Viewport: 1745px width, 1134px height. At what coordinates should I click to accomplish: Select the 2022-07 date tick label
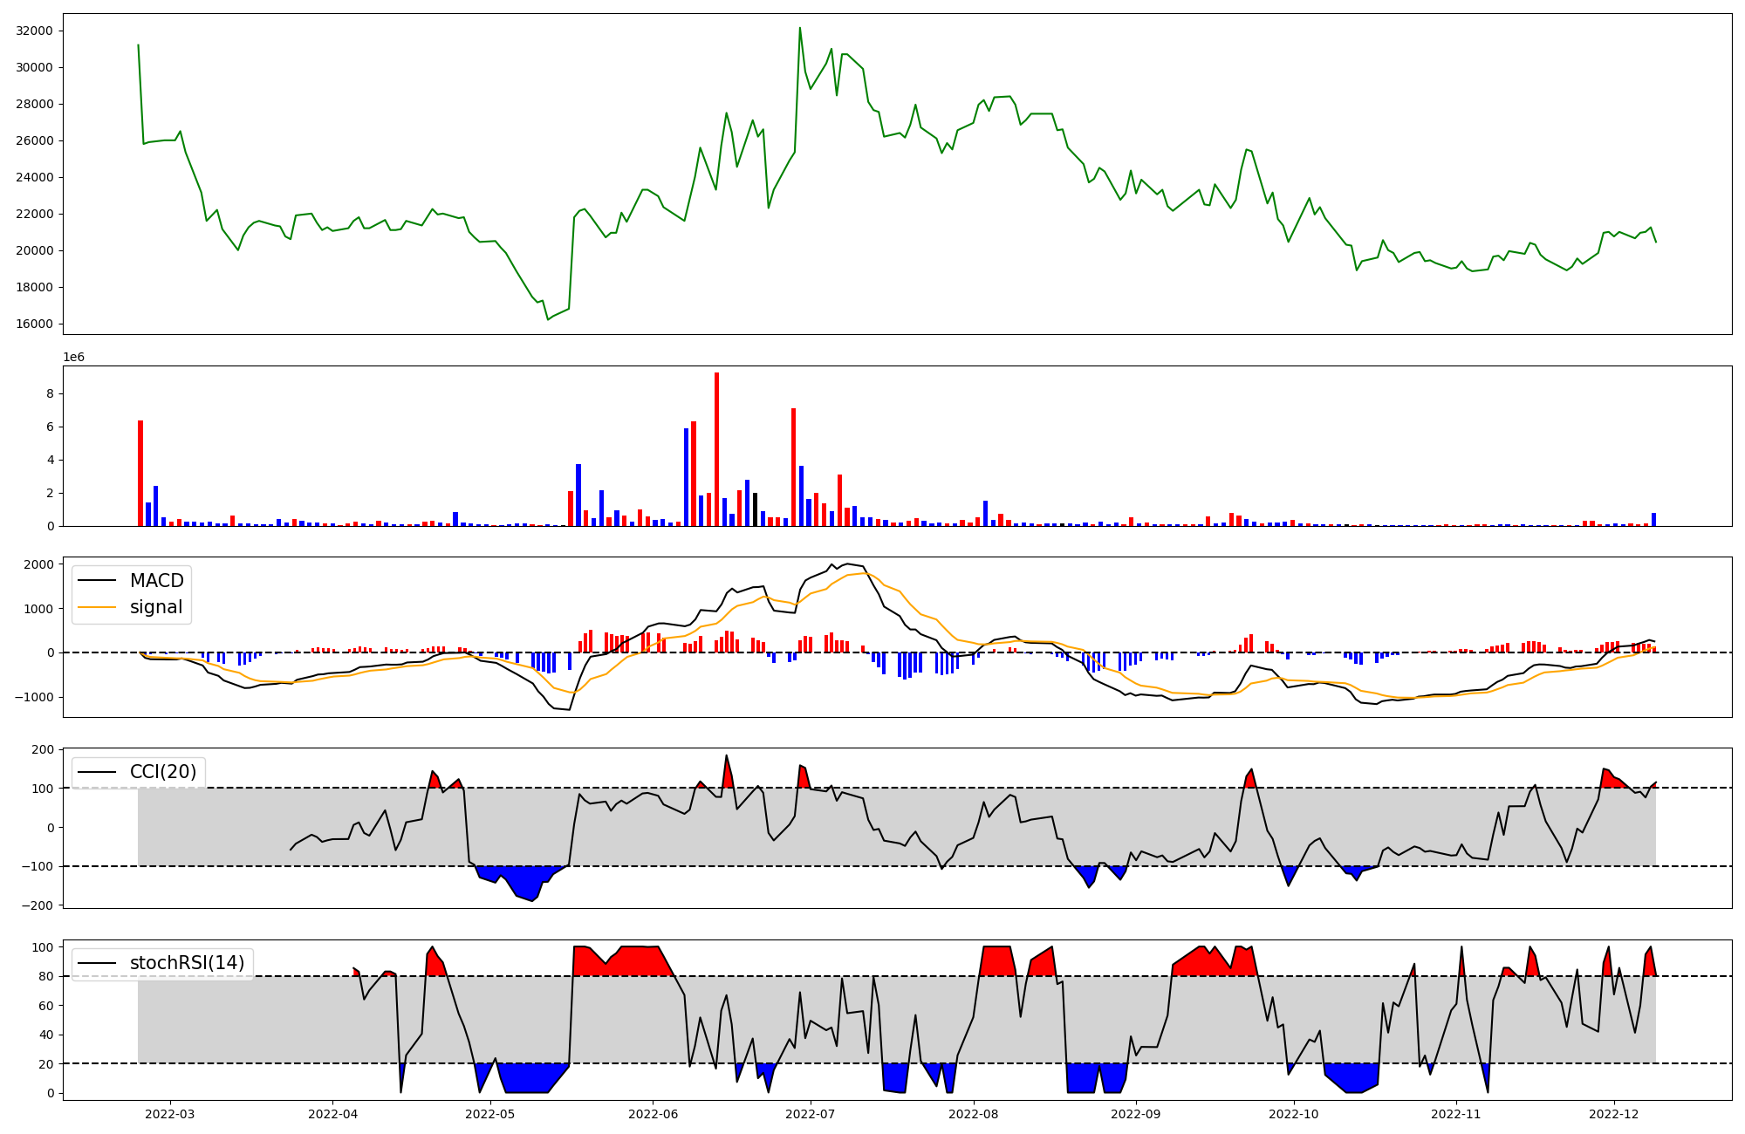(x=811, y=1114)
